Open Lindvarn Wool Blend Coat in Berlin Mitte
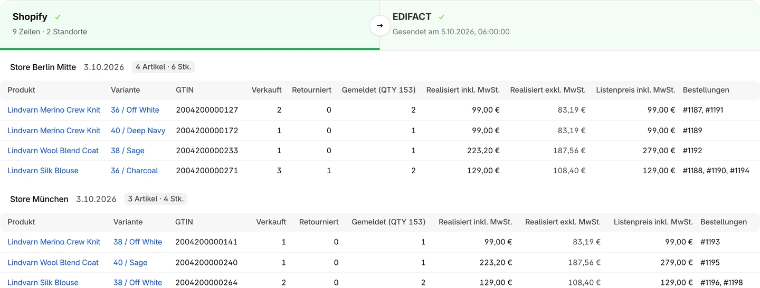 click(x=53, y=151)
